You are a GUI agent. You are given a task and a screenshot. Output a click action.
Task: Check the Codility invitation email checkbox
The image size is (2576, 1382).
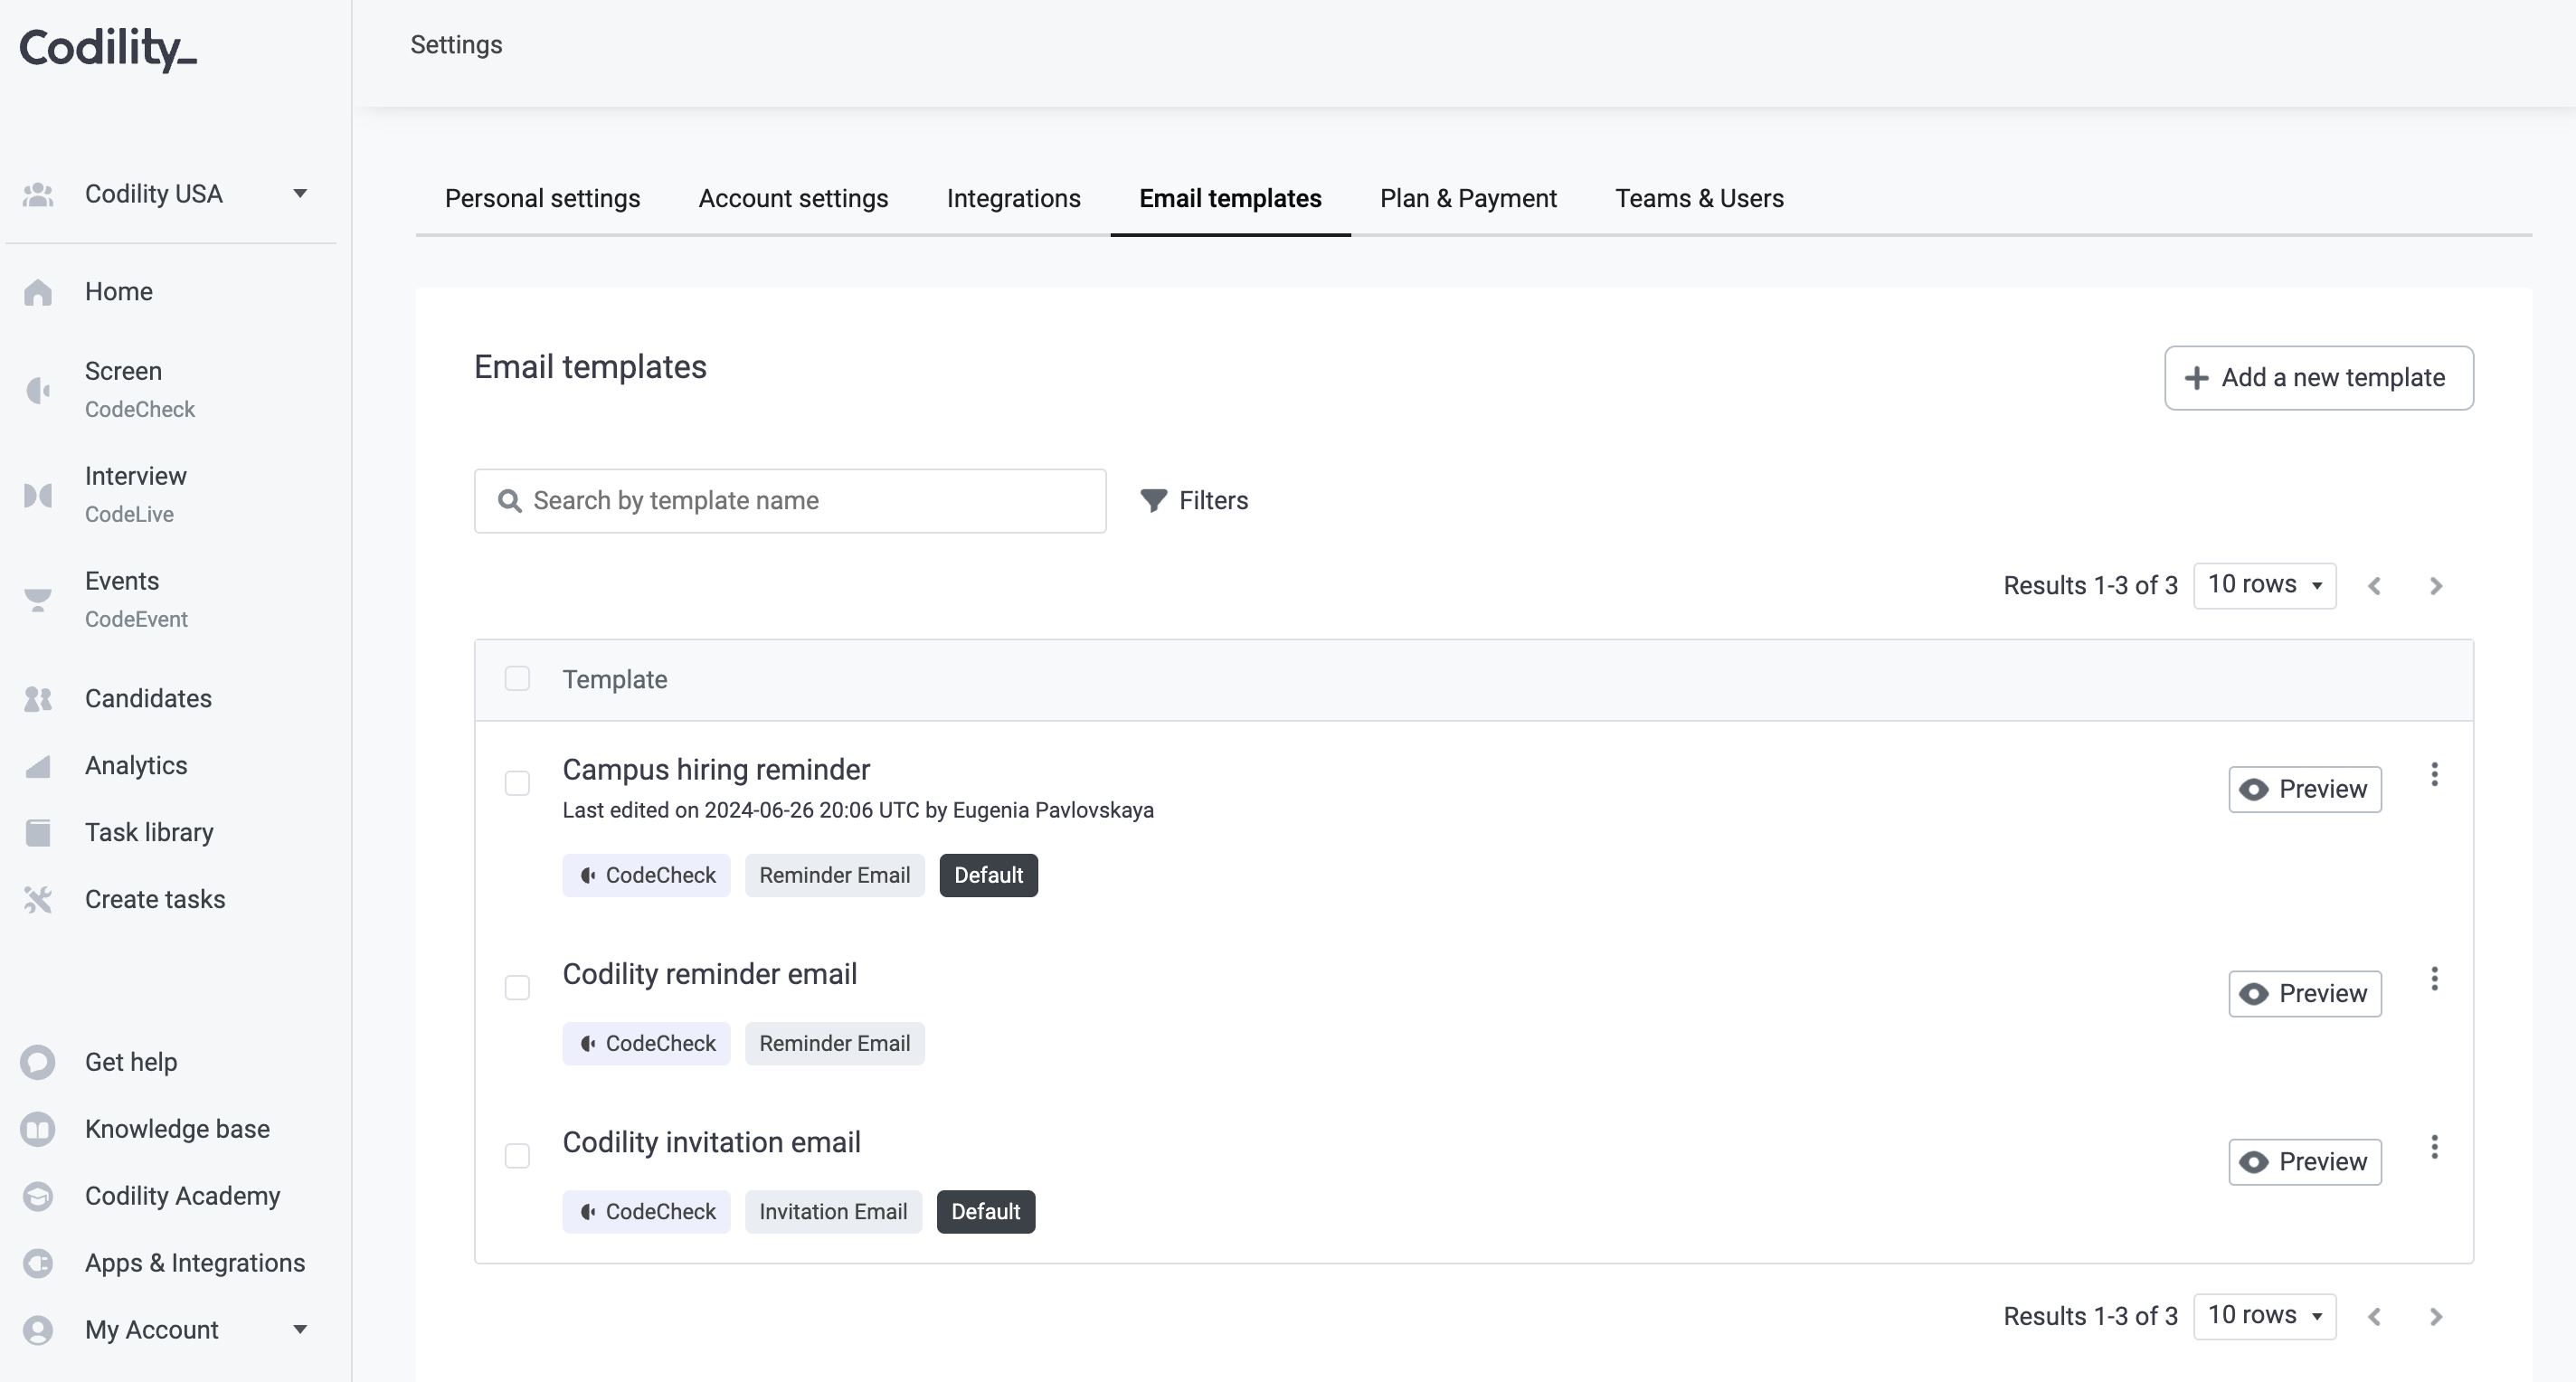click(517, 1155)
